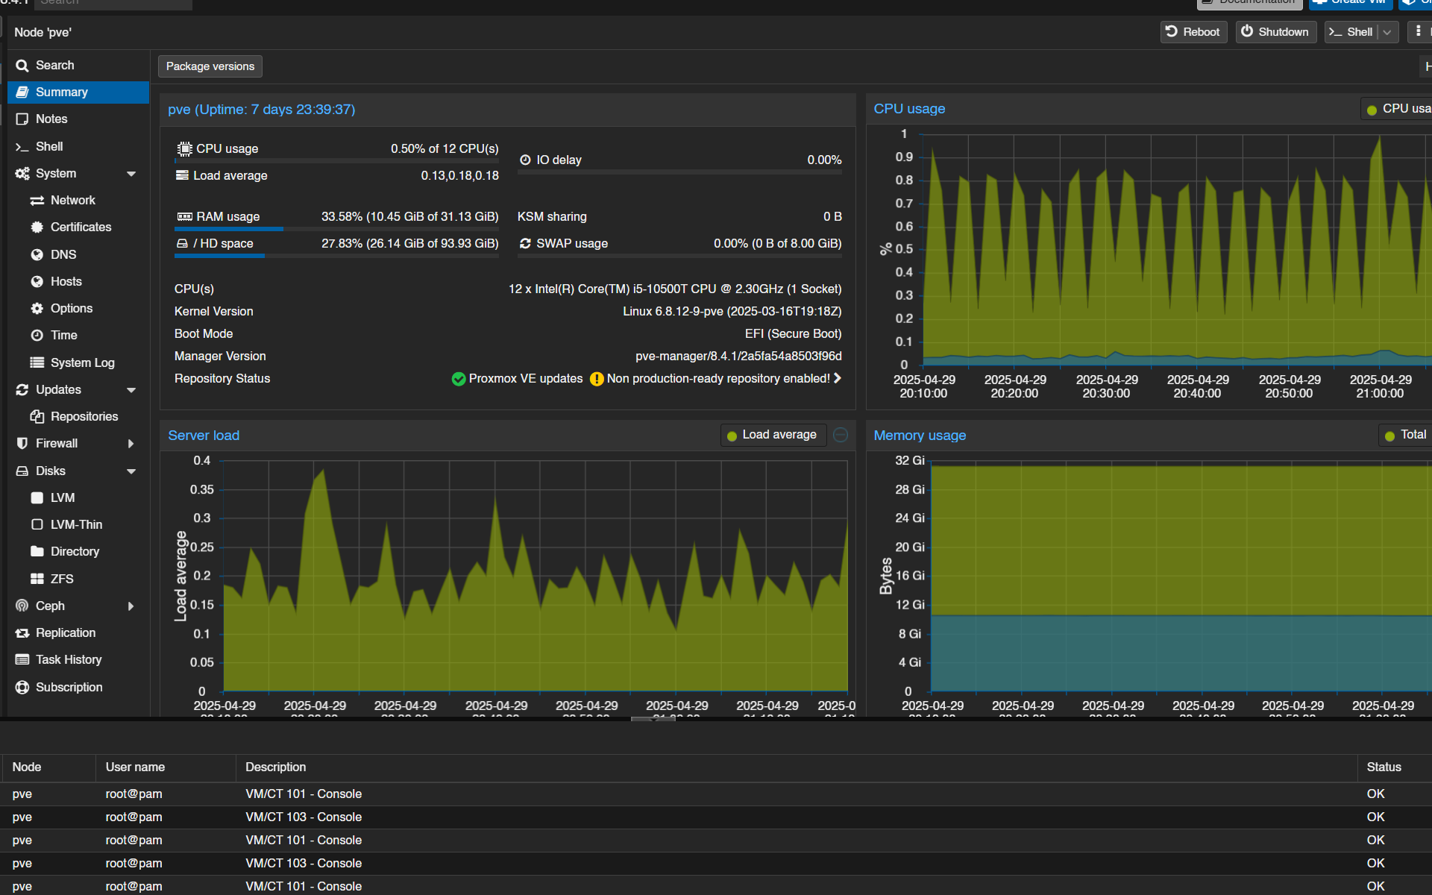The image size is (1432, 895).
Task: Open the Certificates icon
Action: (x=38, y=227)
